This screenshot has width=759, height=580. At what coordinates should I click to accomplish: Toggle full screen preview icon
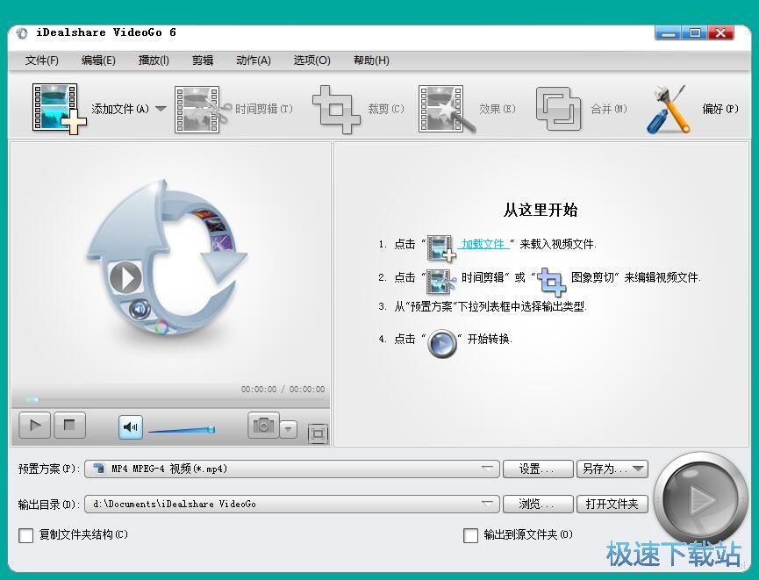click(318, 433)
